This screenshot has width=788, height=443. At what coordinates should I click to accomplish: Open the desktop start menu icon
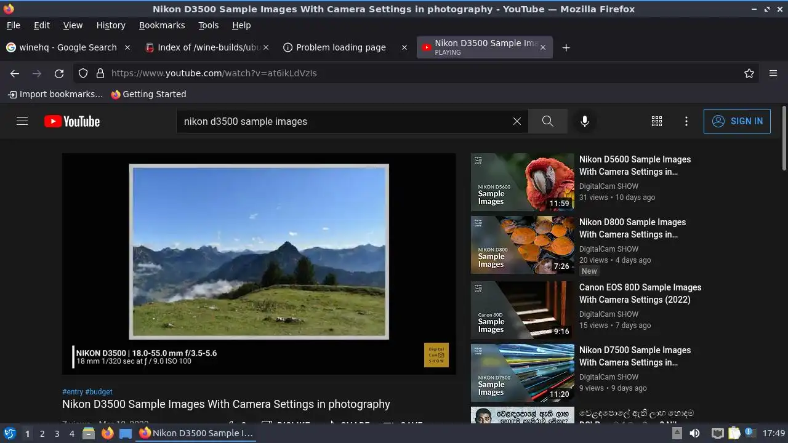(10, 433)
